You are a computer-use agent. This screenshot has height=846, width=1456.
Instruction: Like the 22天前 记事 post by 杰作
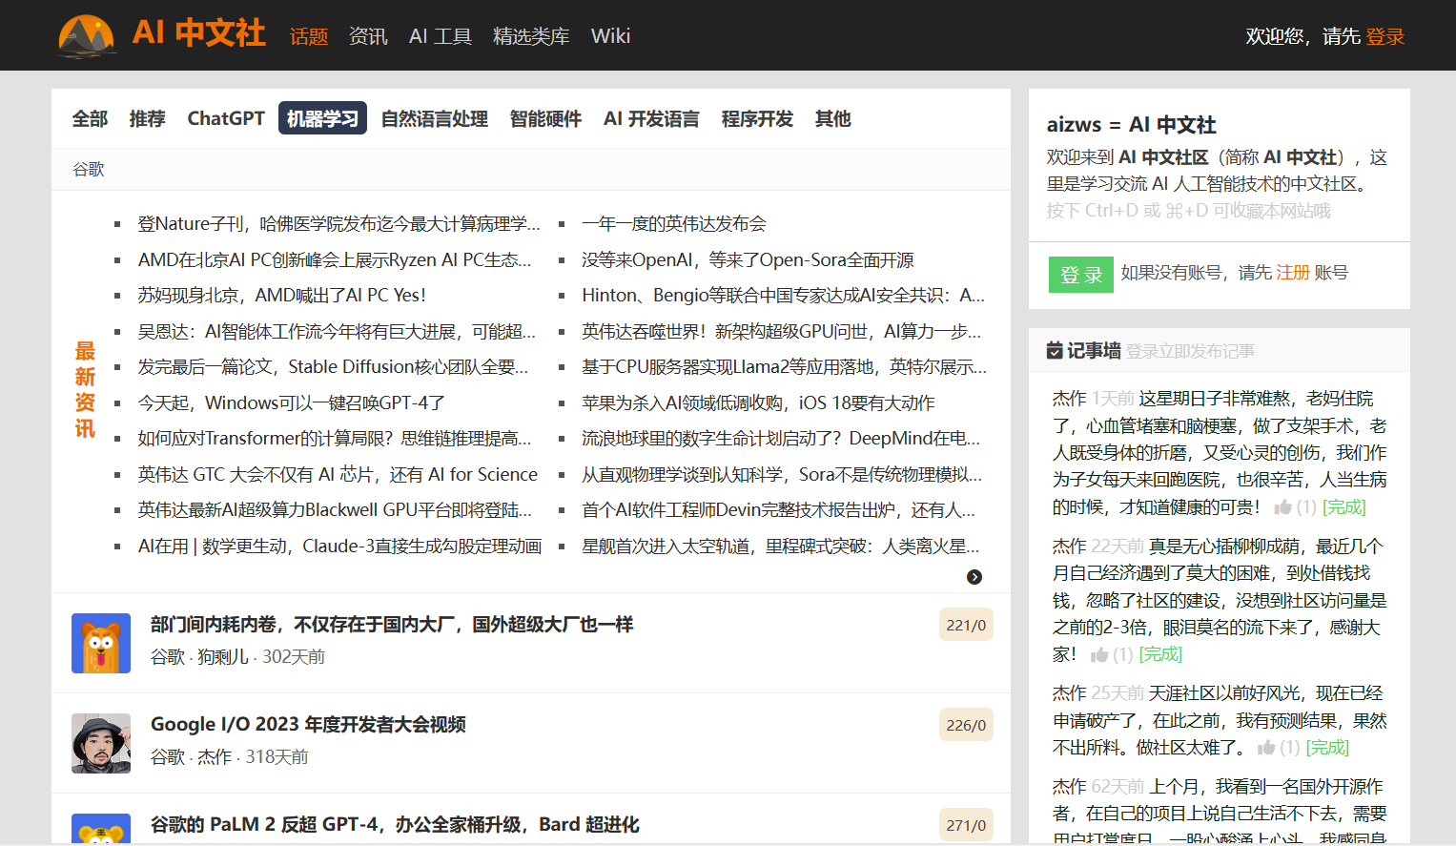click(x=1098, y=654)
